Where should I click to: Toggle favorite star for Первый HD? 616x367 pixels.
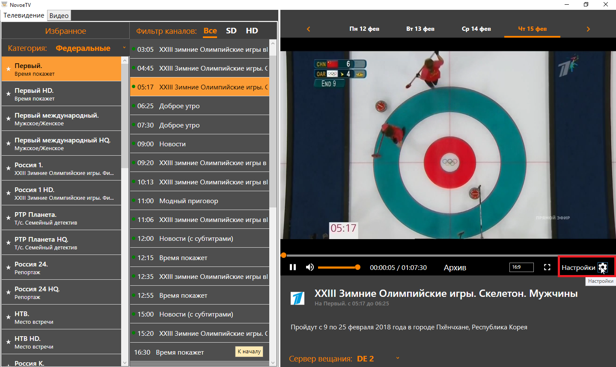(x=8, y=94)
